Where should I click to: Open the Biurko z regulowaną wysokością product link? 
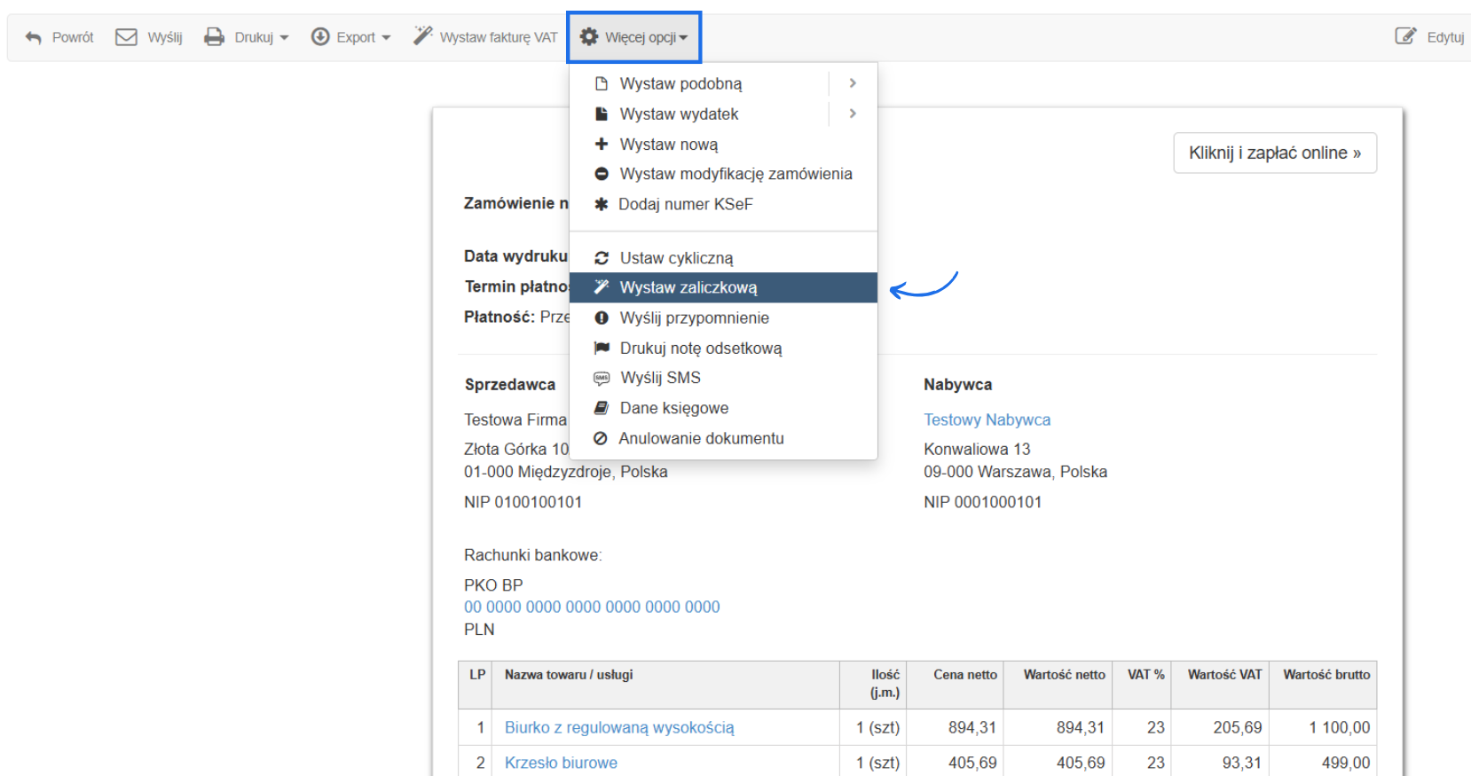point(619,727)
